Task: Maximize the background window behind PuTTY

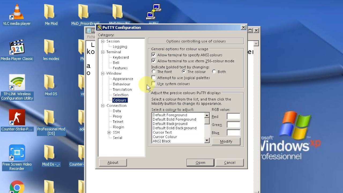Action: (250, 30)
